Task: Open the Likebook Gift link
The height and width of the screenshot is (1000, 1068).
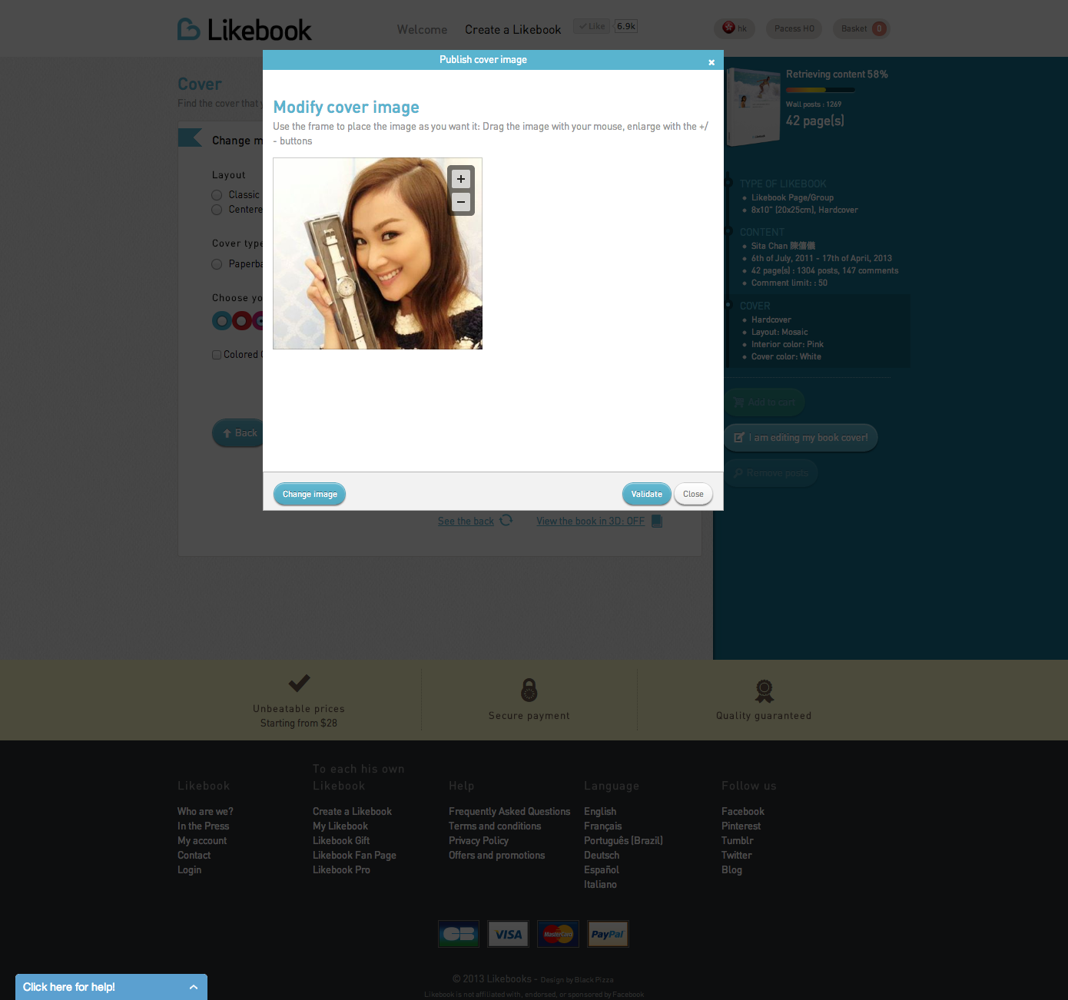Action: (341, 840)
